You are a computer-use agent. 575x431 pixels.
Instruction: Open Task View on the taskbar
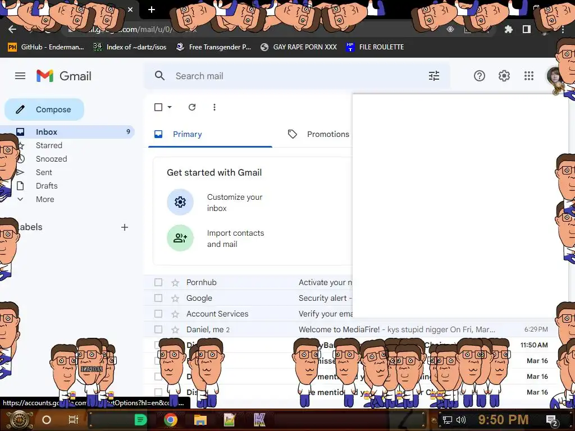[74, 420]
